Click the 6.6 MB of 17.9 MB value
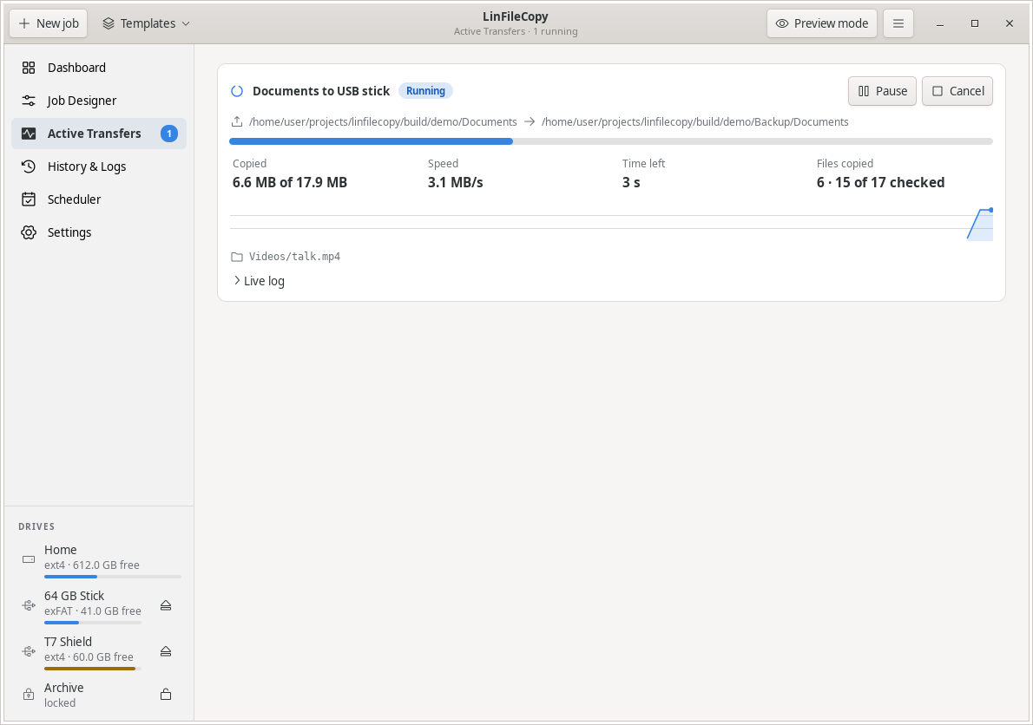1033x725 pixels. pos(290,182)
